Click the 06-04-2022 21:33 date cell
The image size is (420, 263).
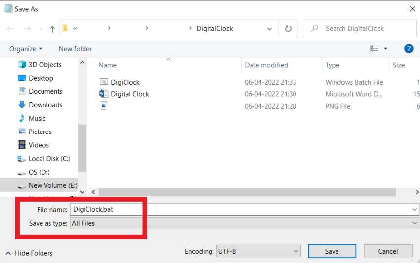(270, 82)
